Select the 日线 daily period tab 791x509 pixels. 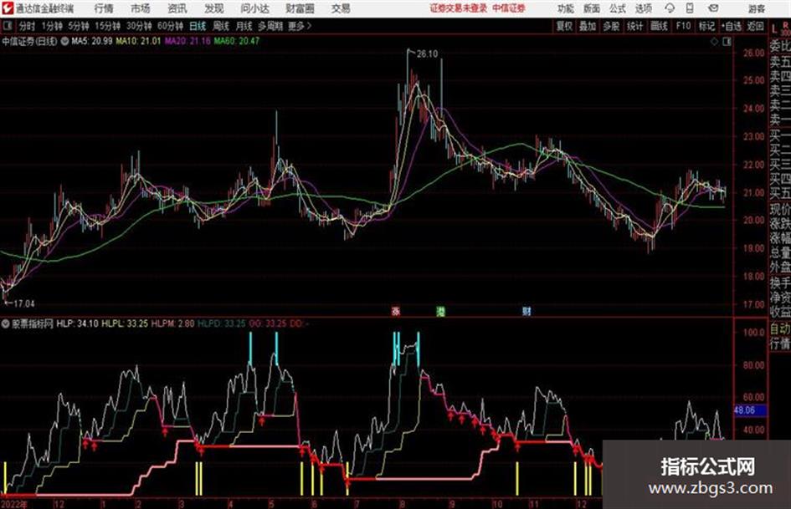tap(198, 26)
